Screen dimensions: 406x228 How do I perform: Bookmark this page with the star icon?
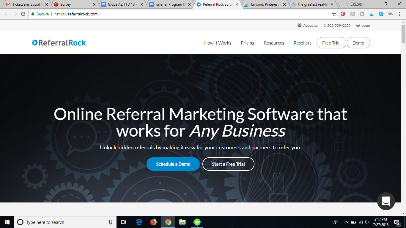pos(334,14)
